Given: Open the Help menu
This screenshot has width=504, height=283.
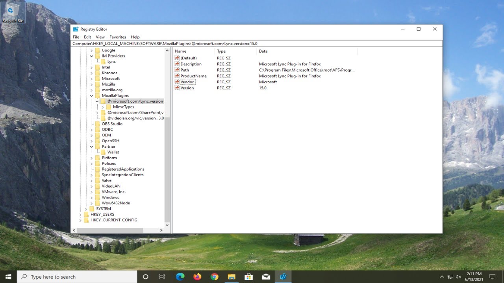Looking at the screenshot, I should tap(135, 37).
